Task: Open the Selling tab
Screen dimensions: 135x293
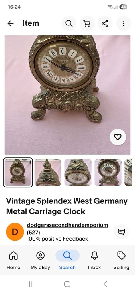Action: (x=121, y=260)
